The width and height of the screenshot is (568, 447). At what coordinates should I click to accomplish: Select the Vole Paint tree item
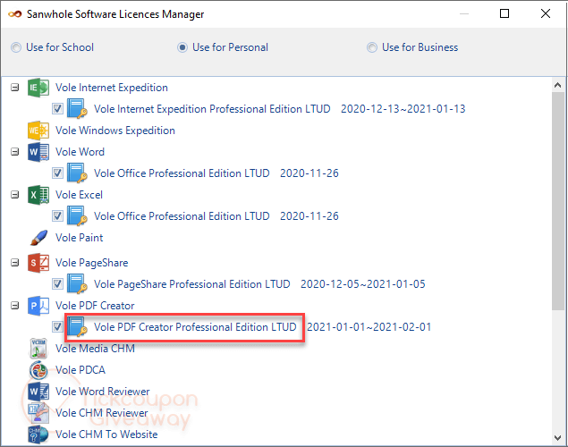tap(80, 238)
